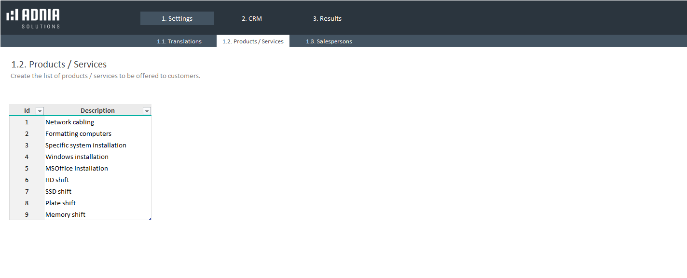Select the Network cabling description cell

[70, 122]
